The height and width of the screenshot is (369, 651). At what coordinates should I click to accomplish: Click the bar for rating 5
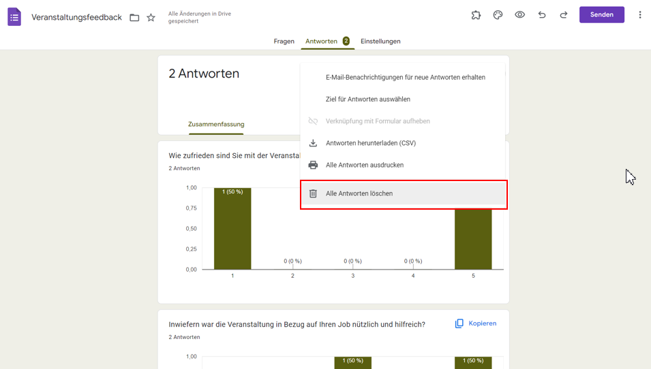point(473,238)
